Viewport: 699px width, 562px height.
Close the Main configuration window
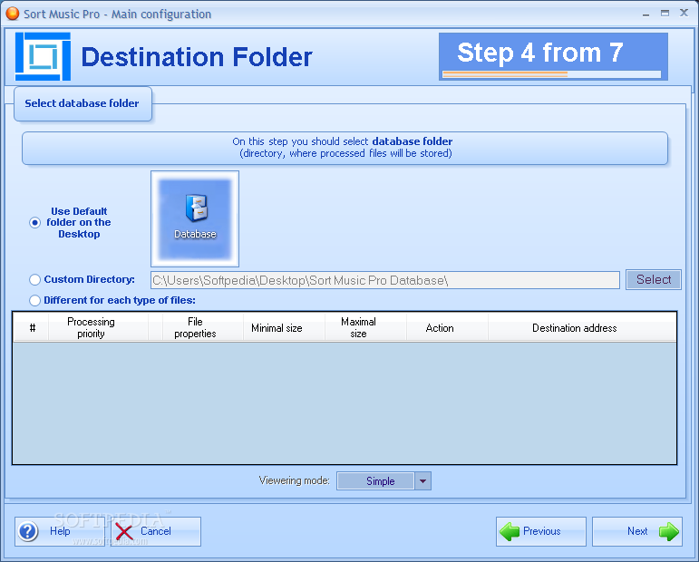[684, 13]
